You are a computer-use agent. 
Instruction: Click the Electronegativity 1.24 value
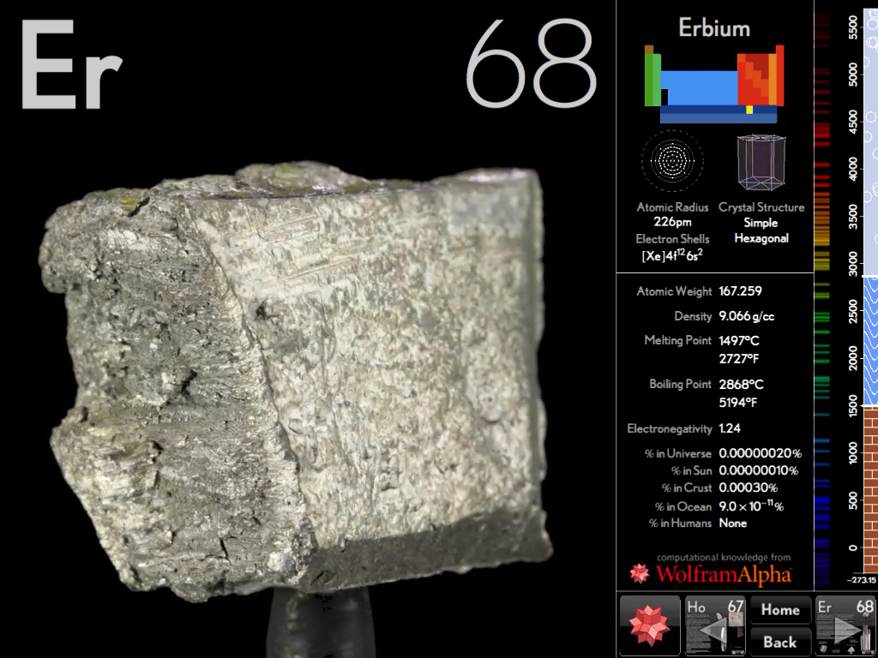click(x=731, y=428)
